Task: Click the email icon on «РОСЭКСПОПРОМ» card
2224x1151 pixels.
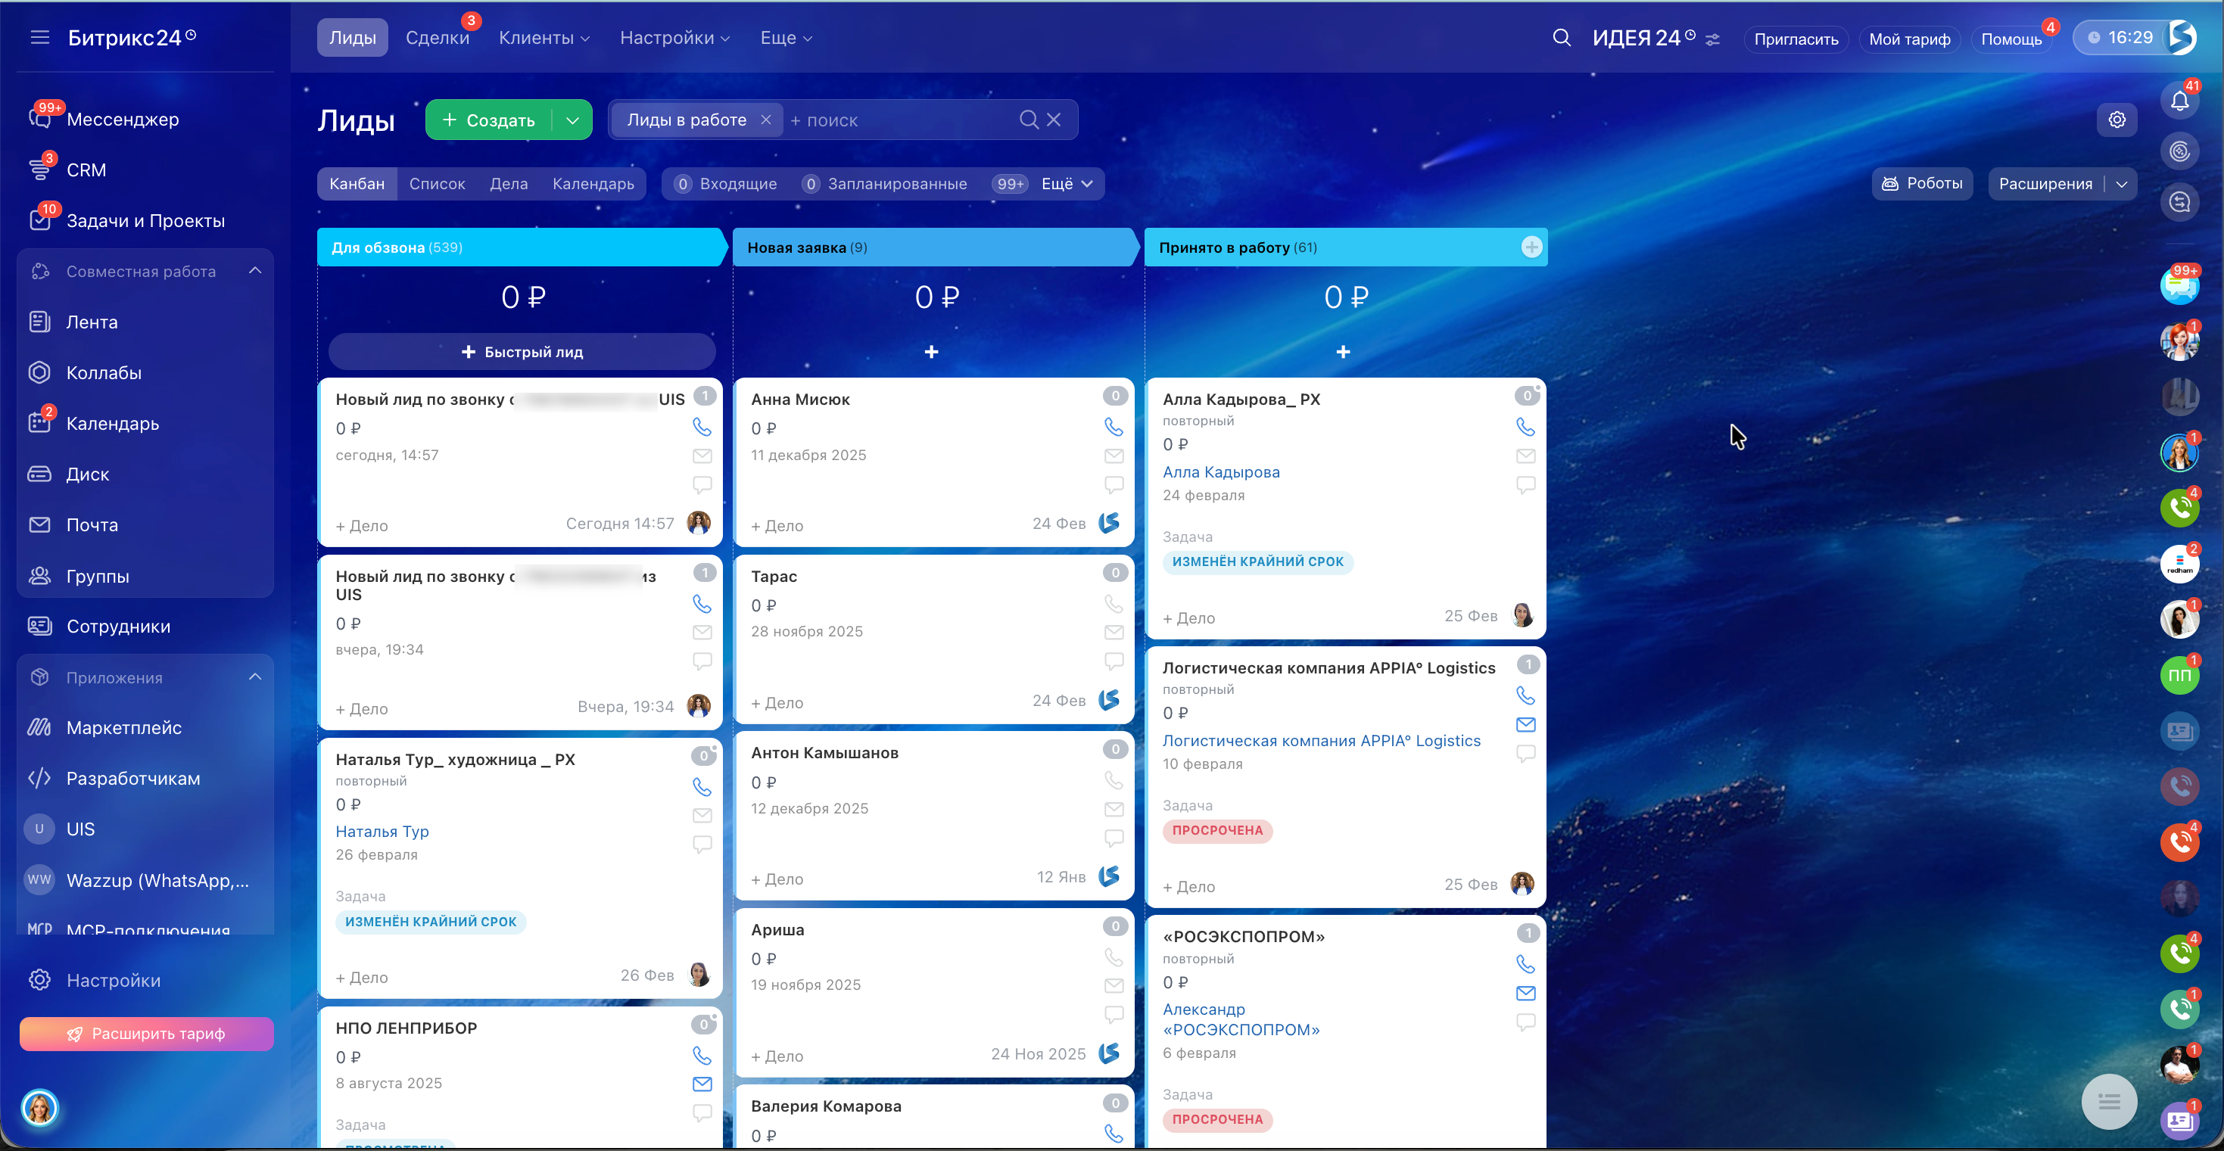Action: [1525, 993]
